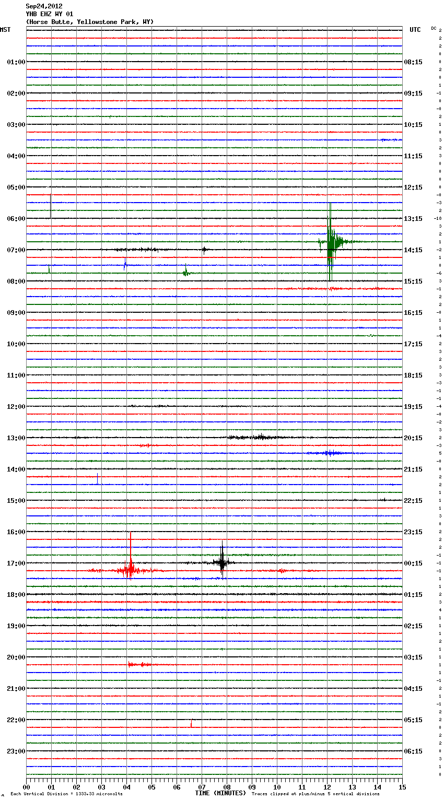Click the 08 minute tick on time axis
This screenshot has height=801, width=444.
tap(227, 787)
